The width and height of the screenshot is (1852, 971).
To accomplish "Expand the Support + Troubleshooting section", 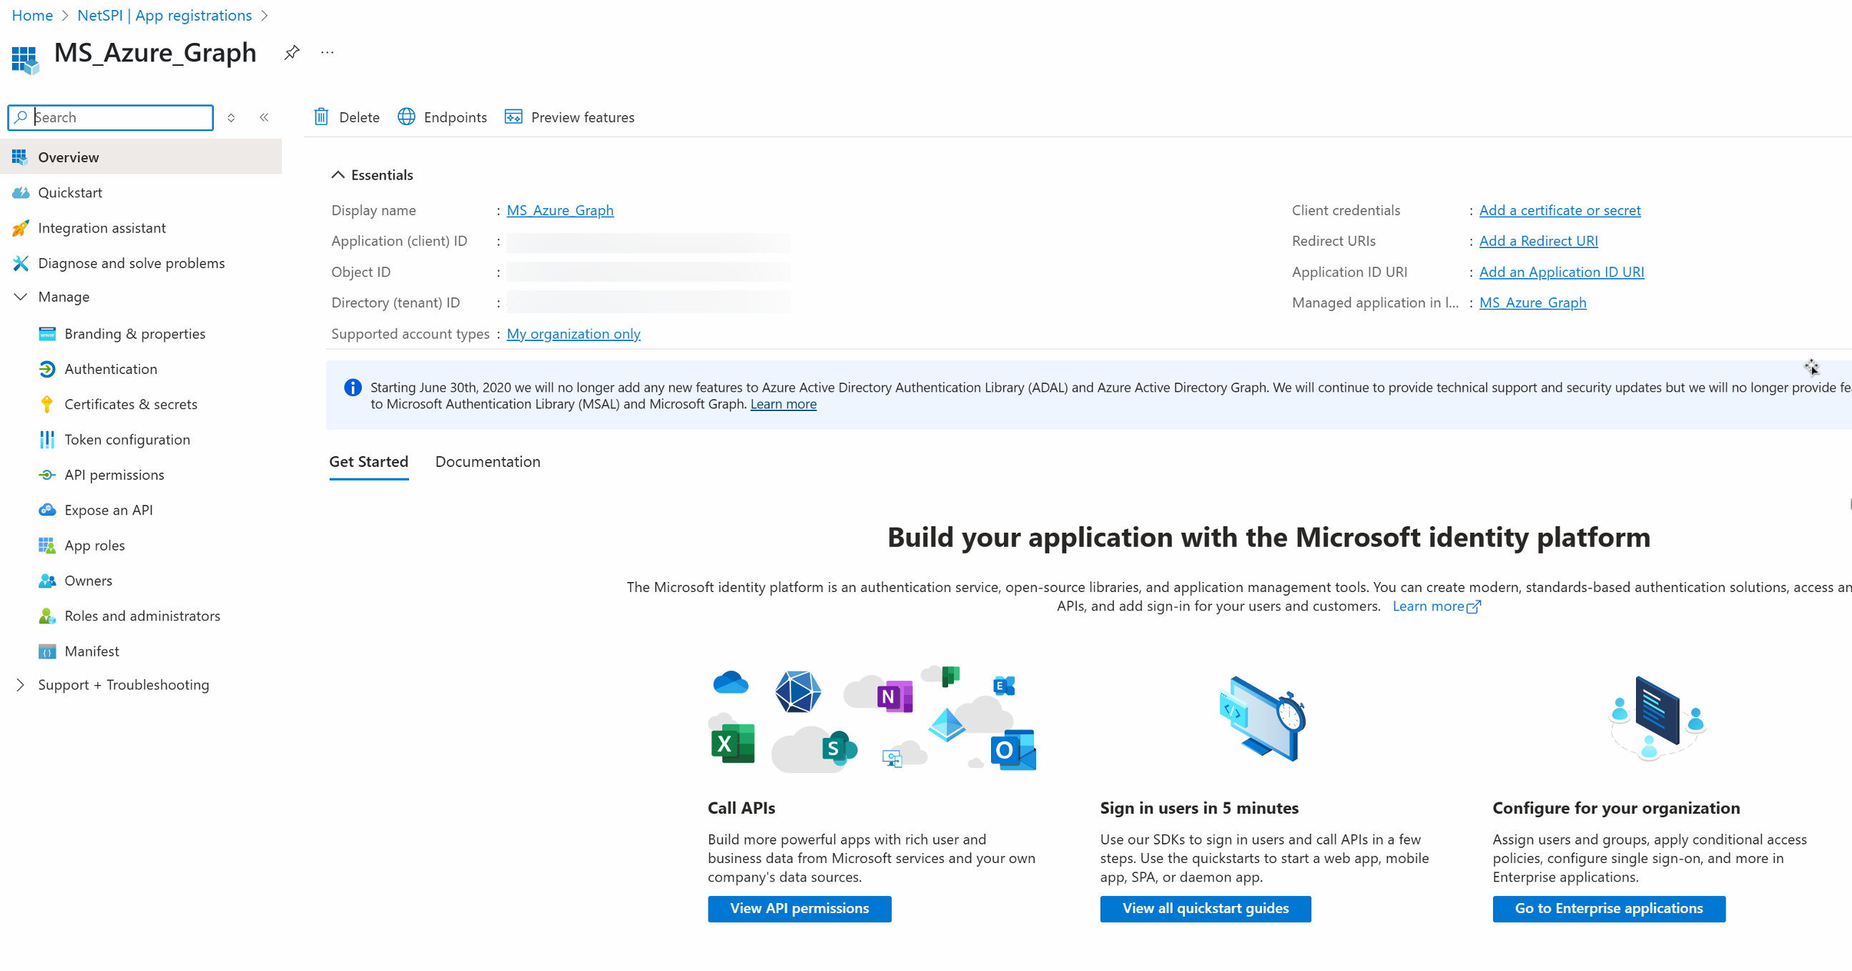I will point(20,685).
